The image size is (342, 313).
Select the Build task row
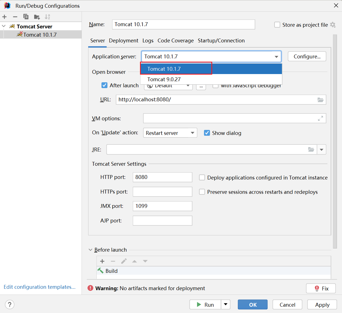click(214, 271)
